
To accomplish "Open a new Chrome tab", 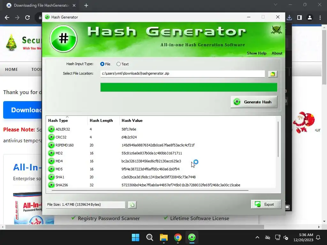I will click(x=86, y=5).
